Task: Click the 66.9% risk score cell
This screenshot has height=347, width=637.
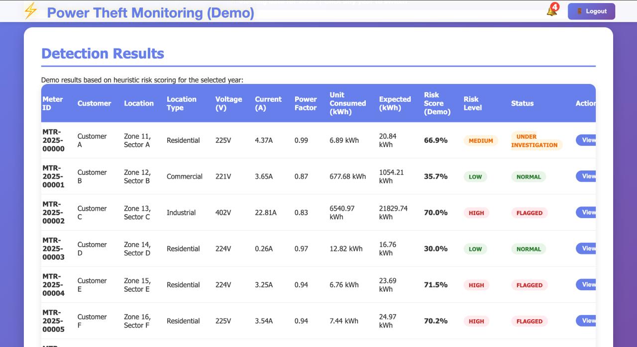Action: pos(435,140)
